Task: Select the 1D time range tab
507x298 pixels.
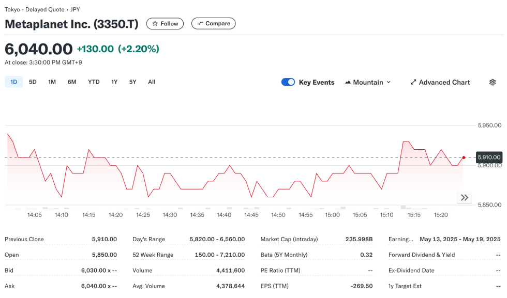Action: [x=14, y=82]
